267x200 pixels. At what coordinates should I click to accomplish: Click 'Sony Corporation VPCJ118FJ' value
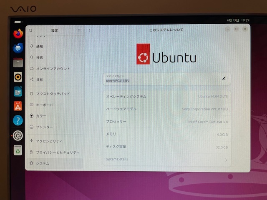click(205, 109)
